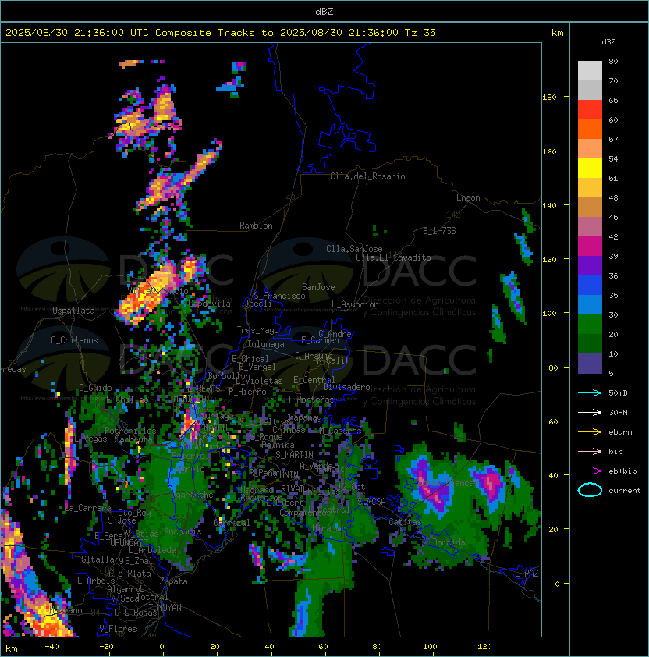Click the L_Asuncion map label
Image resolution: width=649 pixels, height=657 pixels.
click(x=355, y=304)
